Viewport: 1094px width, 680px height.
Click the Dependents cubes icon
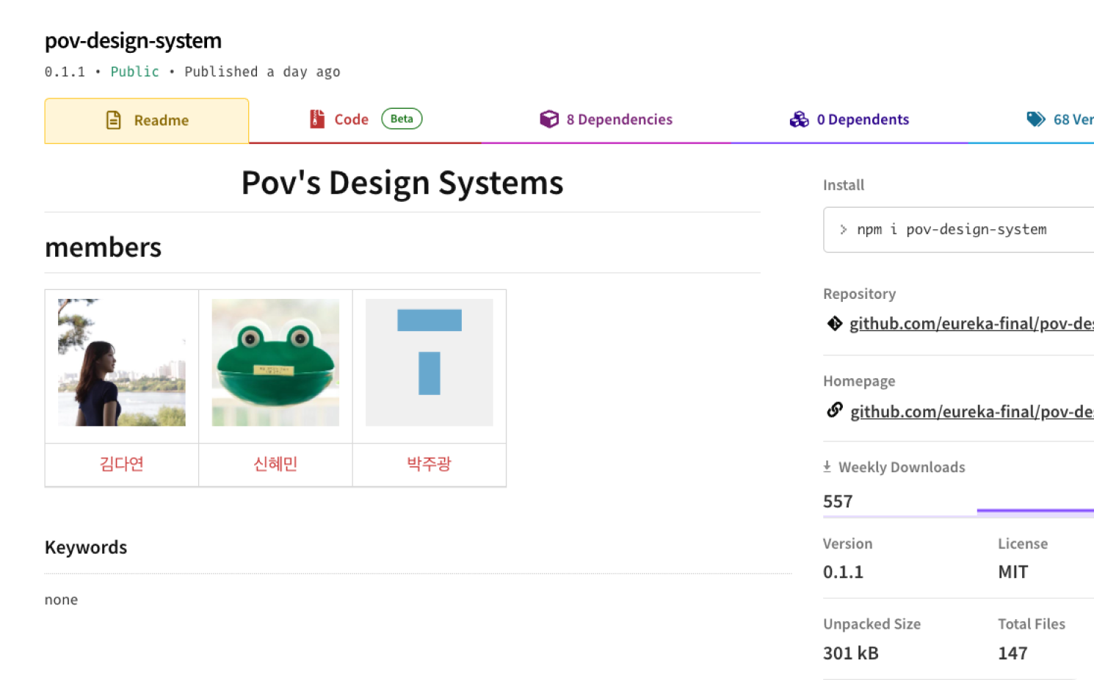click(799, 119)
